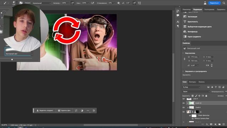Viewport: 227px width, 128px height.
Task: Click the flask icon near Share button
Action: point(205,3)
